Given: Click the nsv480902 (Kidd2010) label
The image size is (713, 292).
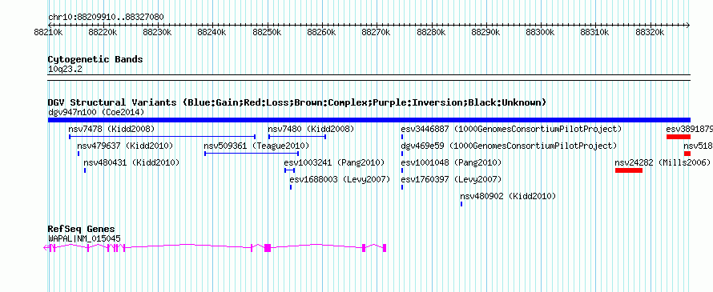Looking at the screenshot, I should (508, 196).
